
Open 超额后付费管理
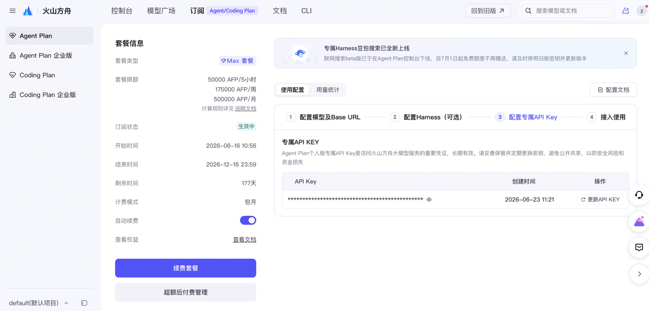pyautogui.click(x=186, y=292)
